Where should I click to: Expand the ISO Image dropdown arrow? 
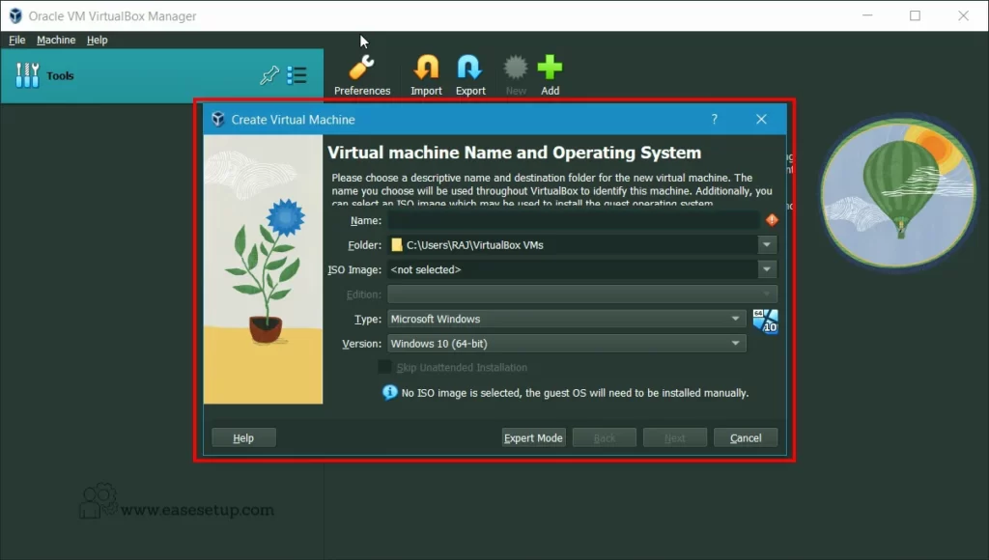[767, 269]
